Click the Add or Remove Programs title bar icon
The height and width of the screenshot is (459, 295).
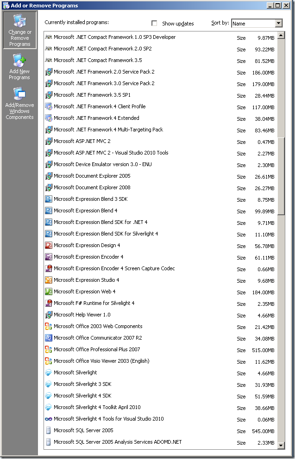pos(6,5)
